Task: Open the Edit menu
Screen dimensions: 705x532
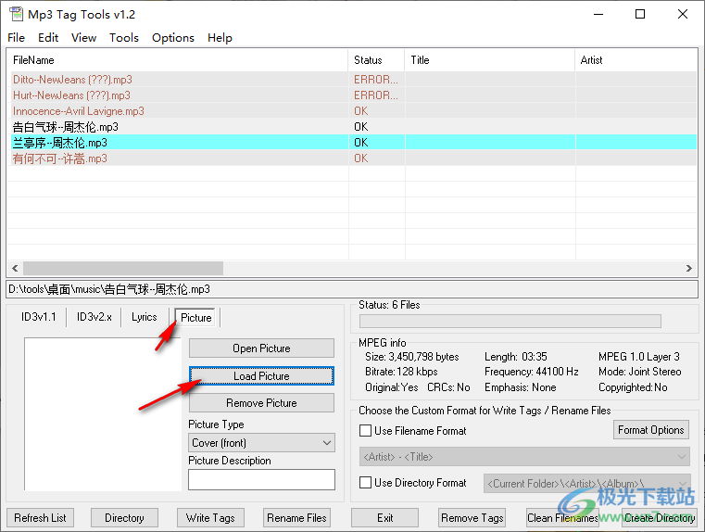Action: click(48, 38)
